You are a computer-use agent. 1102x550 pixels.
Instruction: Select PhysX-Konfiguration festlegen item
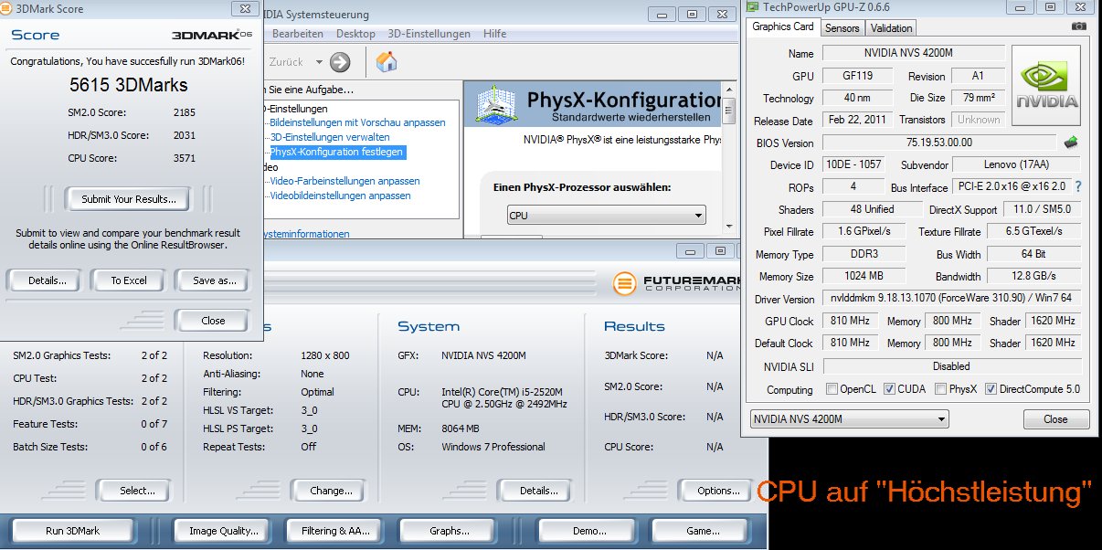click(x=336, y=152)
